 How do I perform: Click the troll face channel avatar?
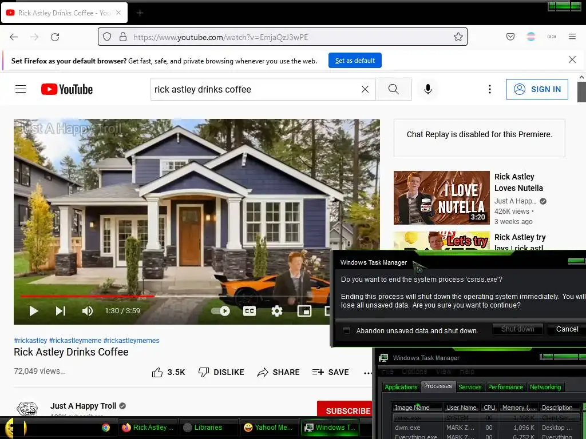pyautogui.click(x=27, y=409)
